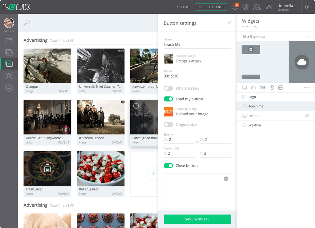Open the layers section in the sidebar

9,88
